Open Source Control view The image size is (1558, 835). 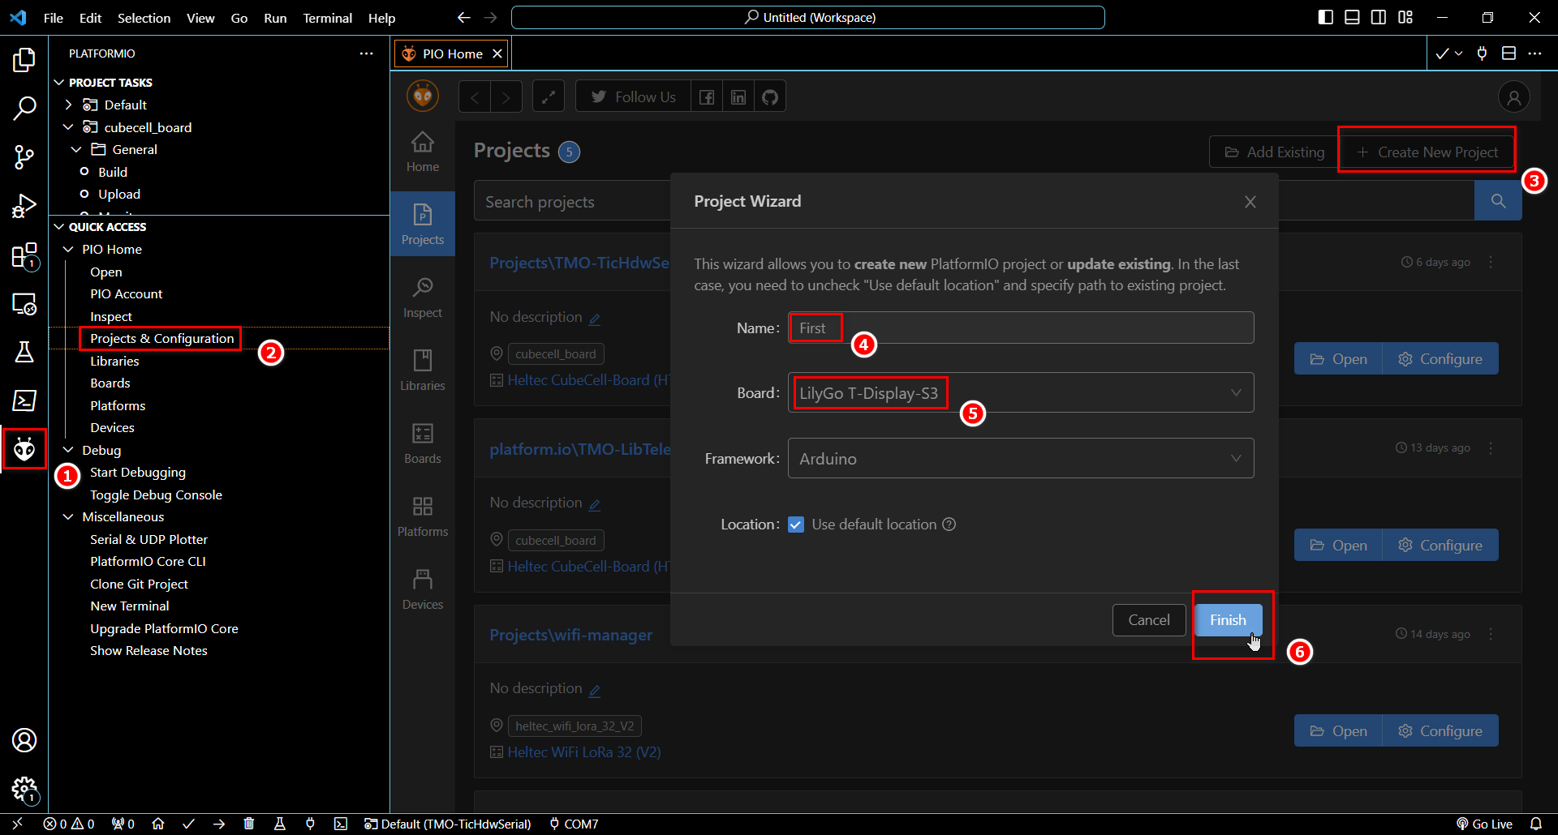[x=24, y=157]
